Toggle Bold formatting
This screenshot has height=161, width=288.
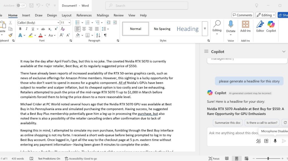click(x=20, y=29)
